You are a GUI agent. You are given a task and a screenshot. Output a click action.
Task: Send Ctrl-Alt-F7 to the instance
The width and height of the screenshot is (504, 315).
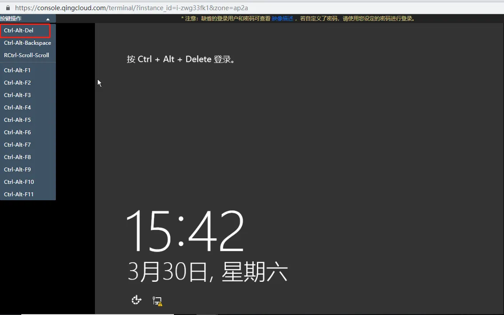coord(17,144)
